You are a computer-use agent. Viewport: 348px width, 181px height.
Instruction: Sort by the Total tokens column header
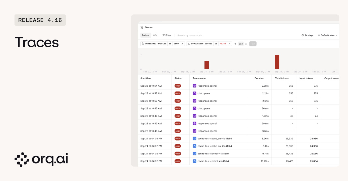(x=282, y=78)
